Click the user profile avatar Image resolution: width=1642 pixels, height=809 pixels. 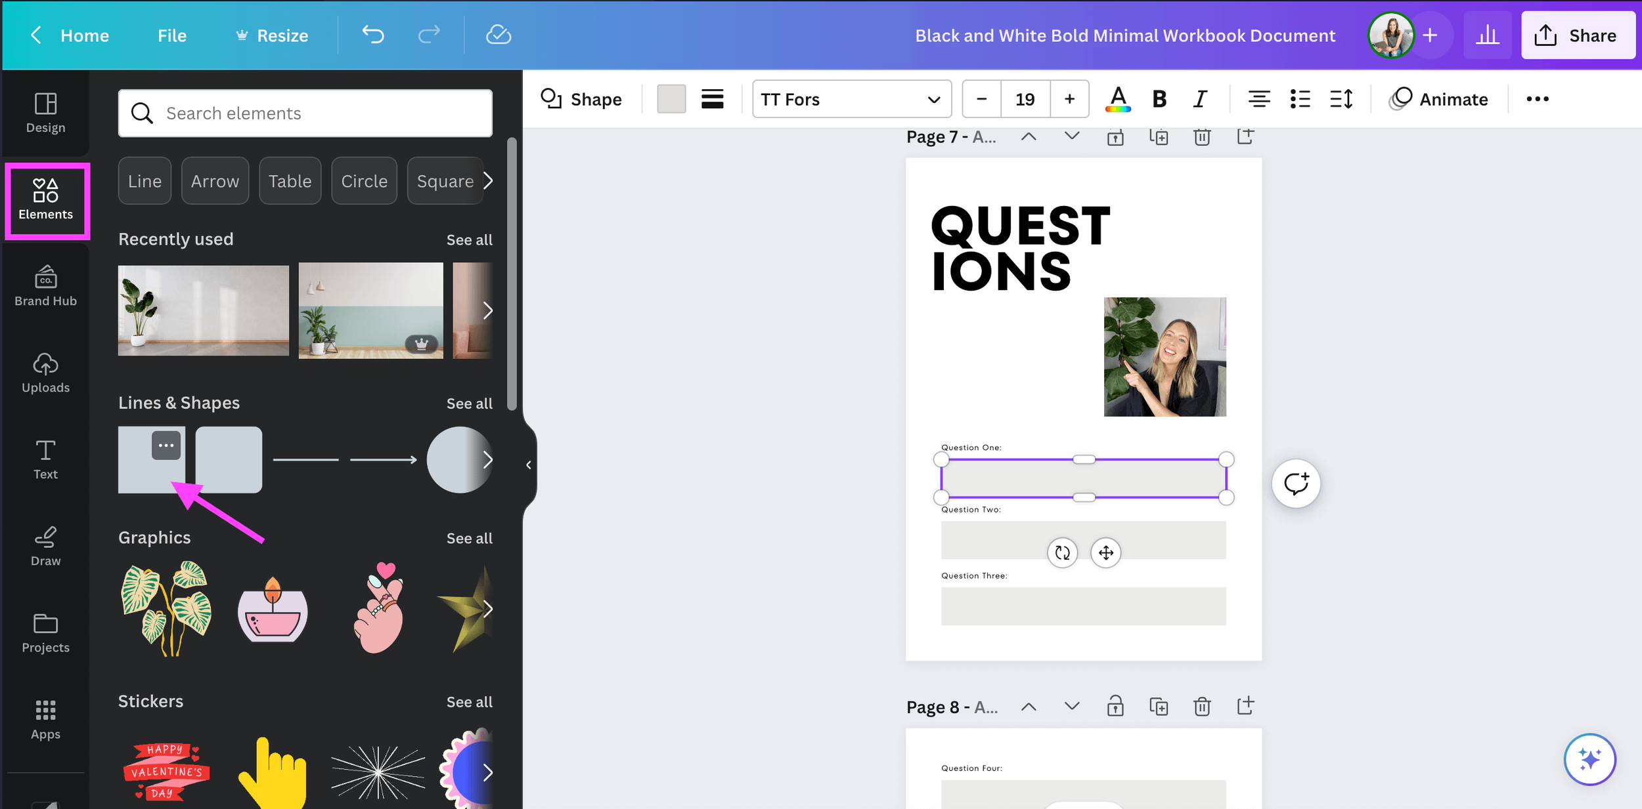[1390, 35]
